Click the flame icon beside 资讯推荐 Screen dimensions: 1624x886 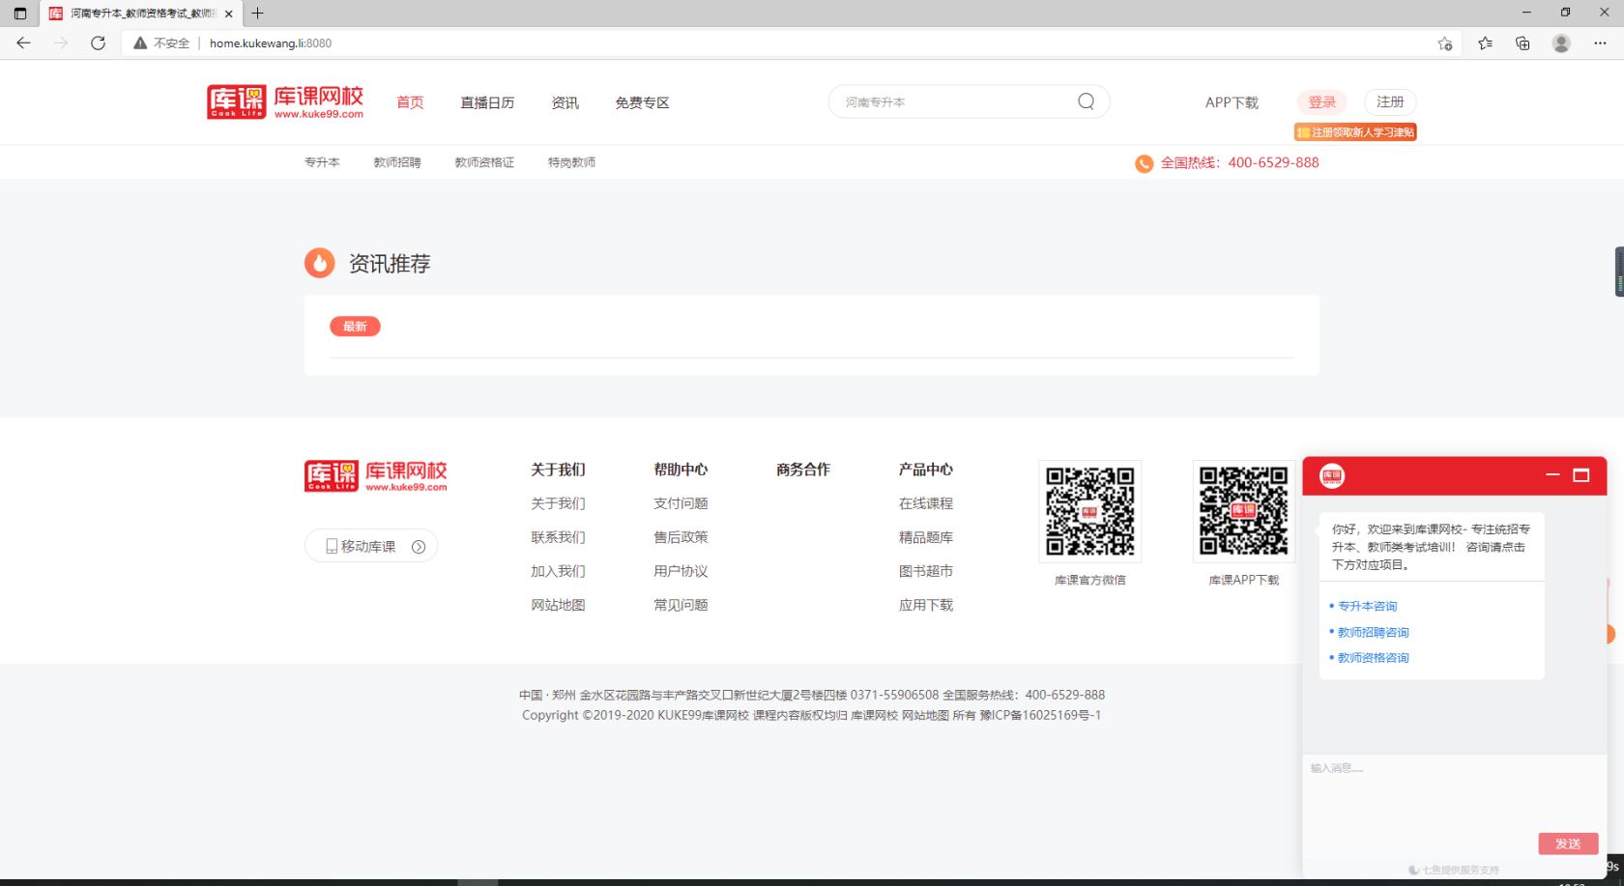click(319, 263)
